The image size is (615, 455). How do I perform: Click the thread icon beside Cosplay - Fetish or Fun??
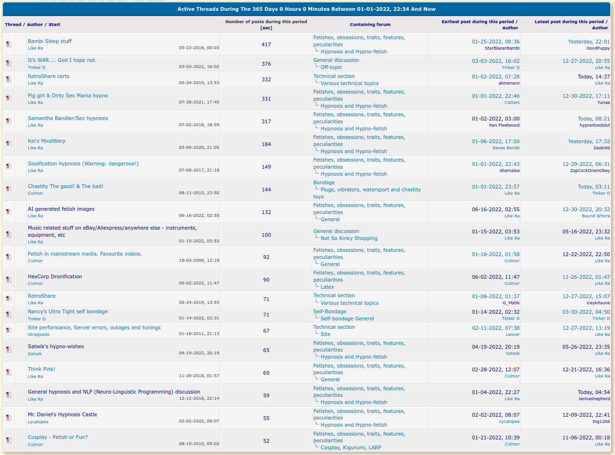click(8, 440)
